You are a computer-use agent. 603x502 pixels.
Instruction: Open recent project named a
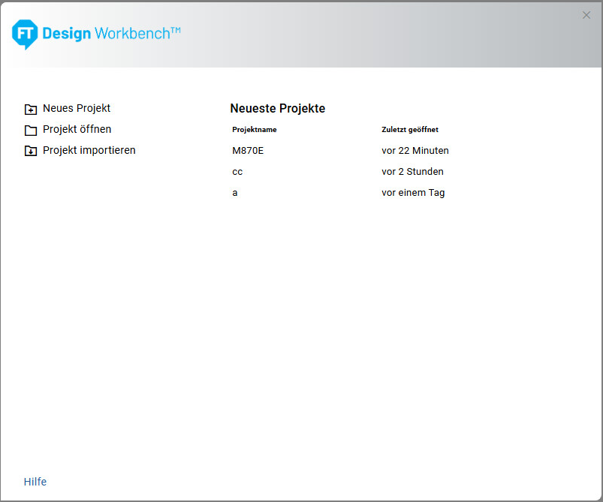click(x=234, y=193)
